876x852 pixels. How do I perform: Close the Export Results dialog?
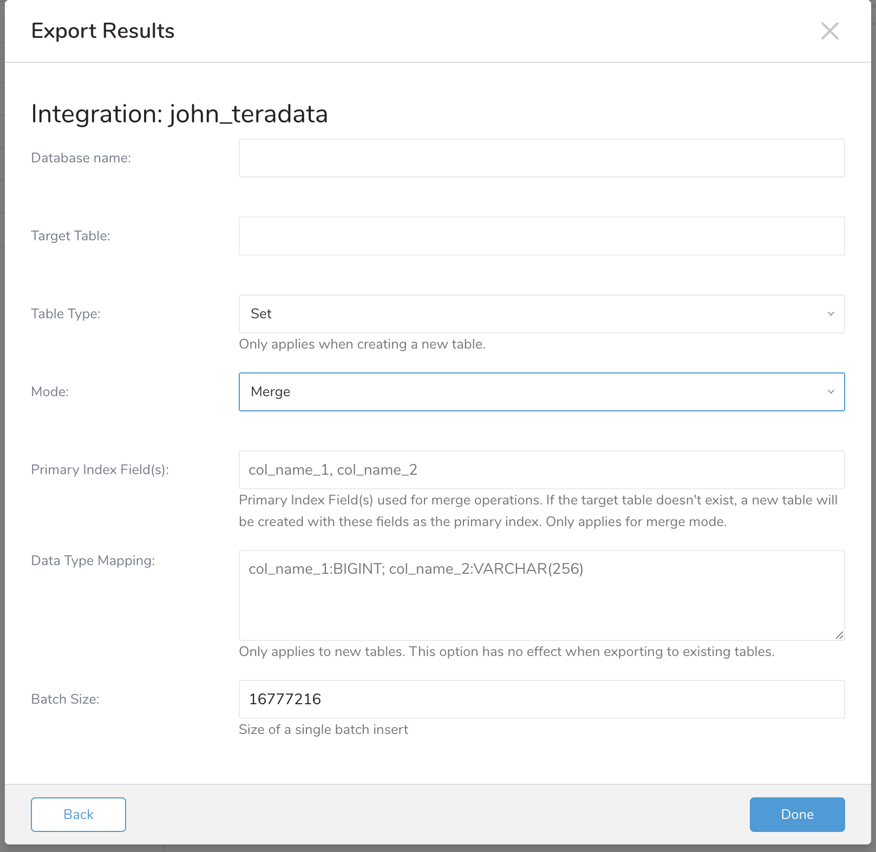(x=829, y=31)
